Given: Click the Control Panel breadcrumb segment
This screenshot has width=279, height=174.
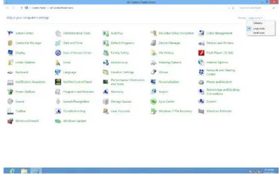Looking at the screenshot, I should click(39, 8).
